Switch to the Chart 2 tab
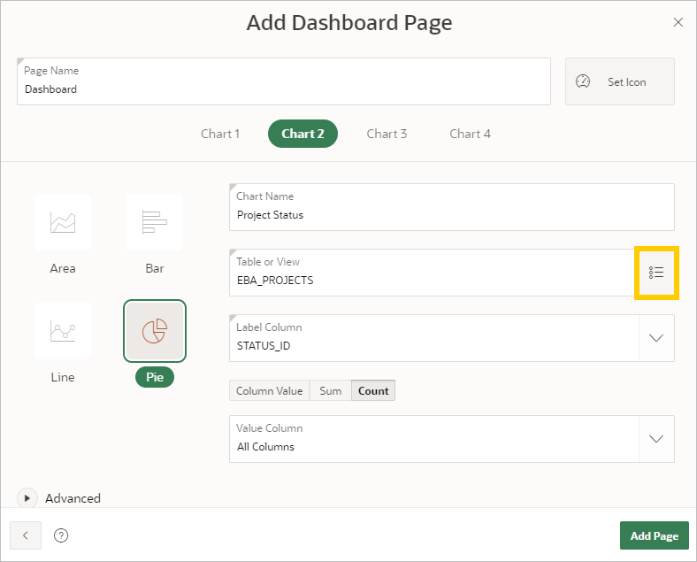The height and width of the screenshot is (562, 697). (x=303, y=134)
